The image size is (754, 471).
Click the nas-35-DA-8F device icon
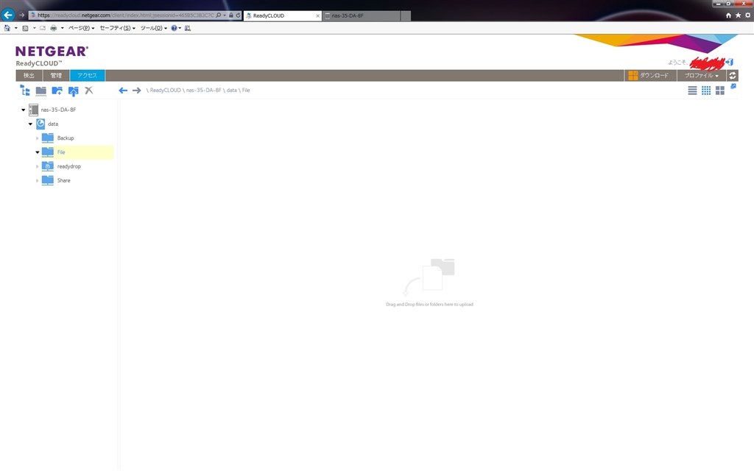click(x=33, y=110)
